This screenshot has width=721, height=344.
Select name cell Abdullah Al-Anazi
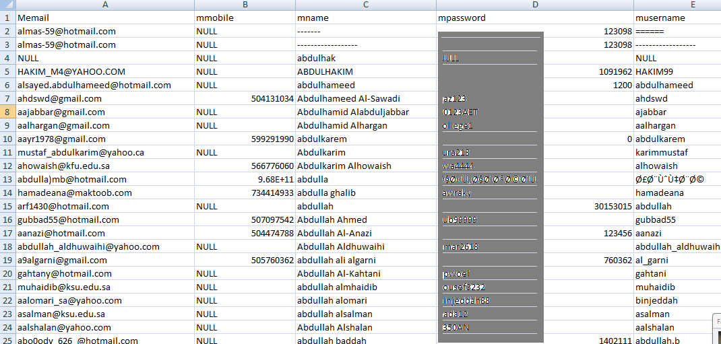pyautogui.click(x=366, y=234)
